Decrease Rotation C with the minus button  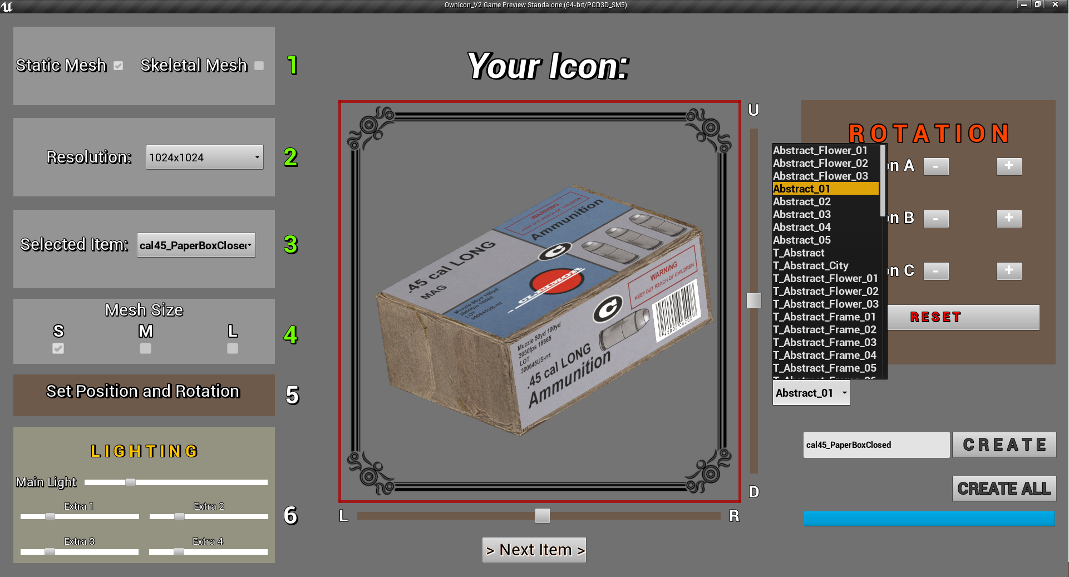[x=936, y=271]
